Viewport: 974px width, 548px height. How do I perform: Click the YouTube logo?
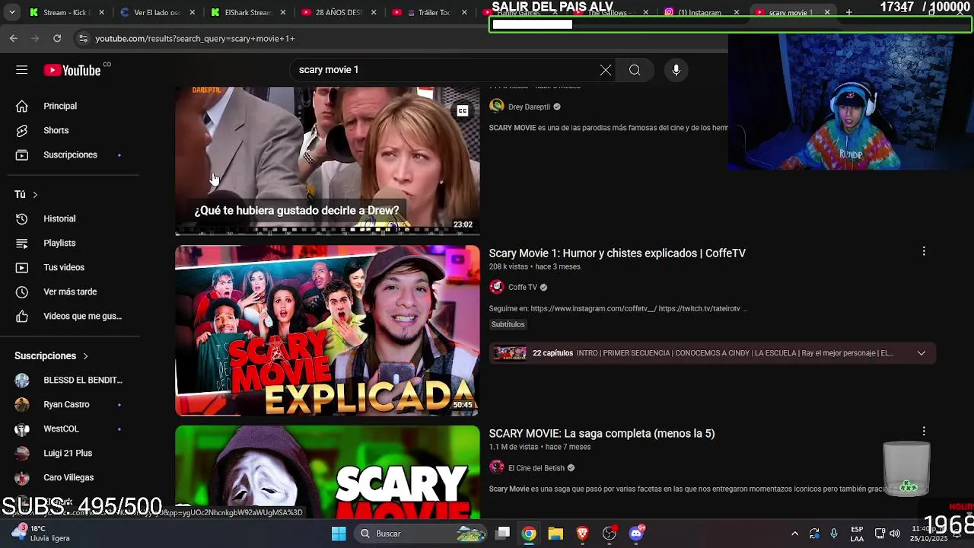[72, 70]
